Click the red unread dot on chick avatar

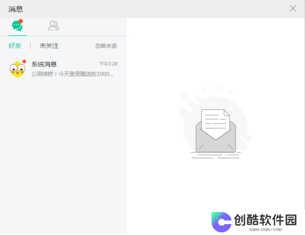pos(24,62)
